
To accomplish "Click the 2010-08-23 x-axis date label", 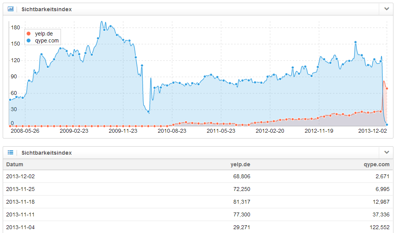I will 172,131.
